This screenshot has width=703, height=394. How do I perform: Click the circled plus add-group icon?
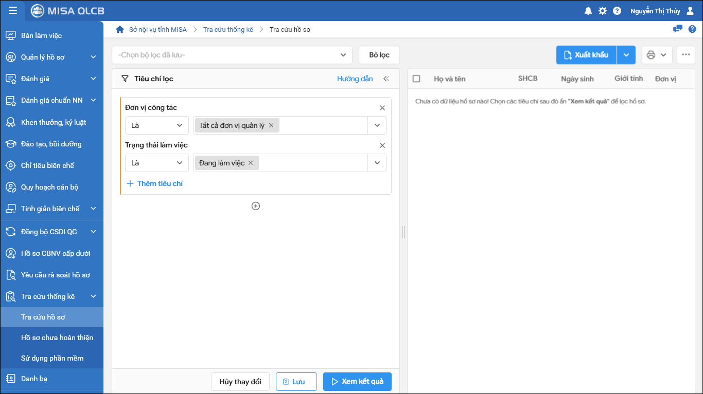click(x=256, y=206)
